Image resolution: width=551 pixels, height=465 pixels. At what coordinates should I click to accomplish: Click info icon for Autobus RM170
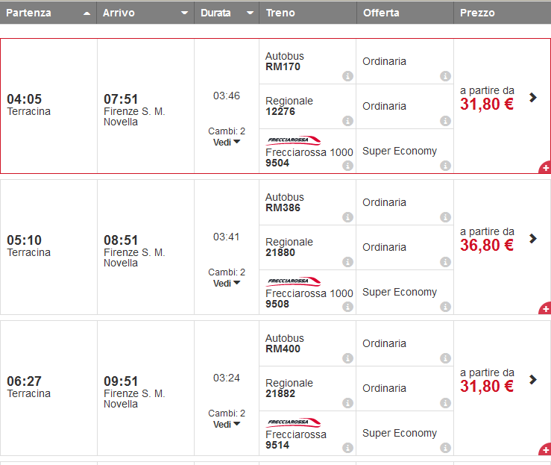(x=347, y=76)
